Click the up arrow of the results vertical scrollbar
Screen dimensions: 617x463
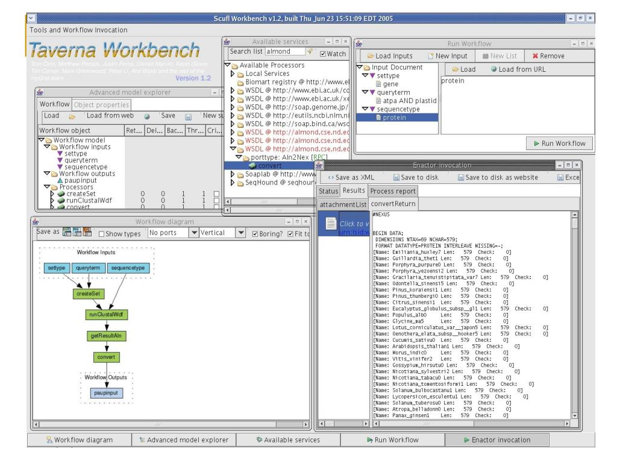click(574, 215)
